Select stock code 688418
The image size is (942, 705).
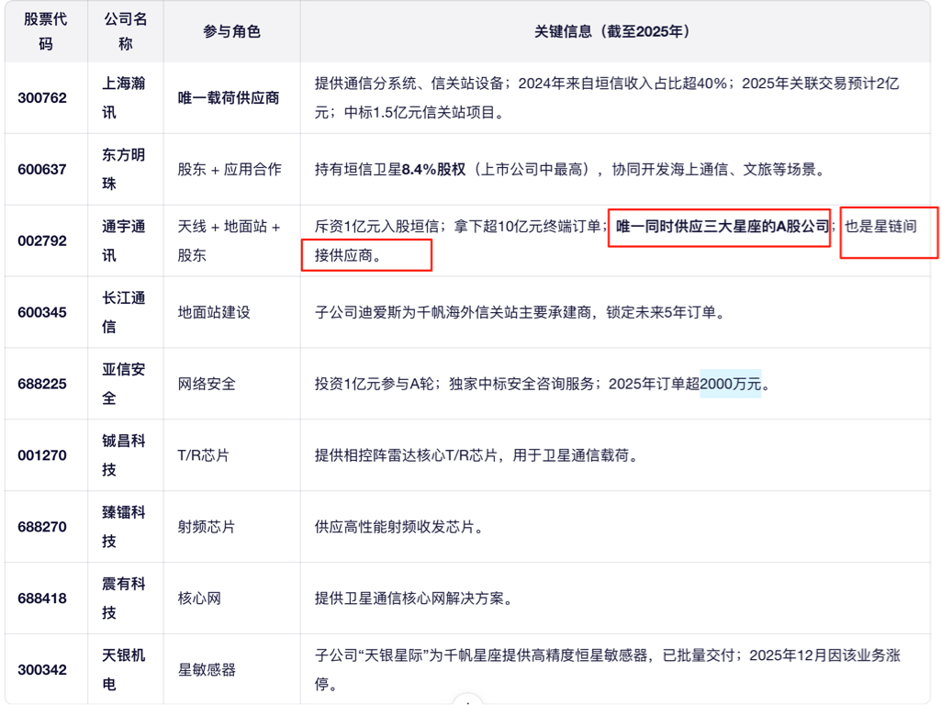pyautogui.click(x=42, y=599)
